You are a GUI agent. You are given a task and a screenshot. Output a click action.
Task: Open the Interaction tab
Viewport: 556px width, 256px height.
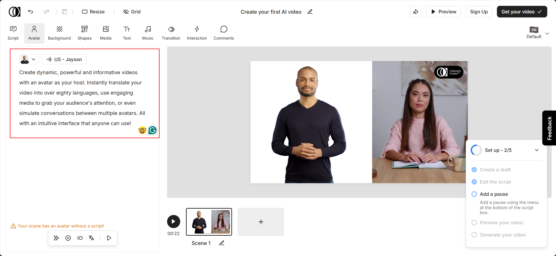pos(197,33)
